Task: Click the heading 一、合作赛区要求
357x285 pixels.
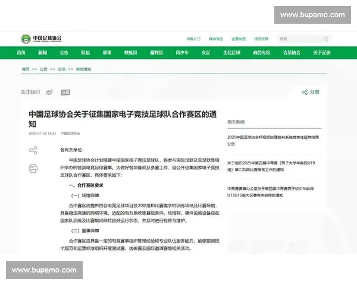Action: (x=86, y=185)
